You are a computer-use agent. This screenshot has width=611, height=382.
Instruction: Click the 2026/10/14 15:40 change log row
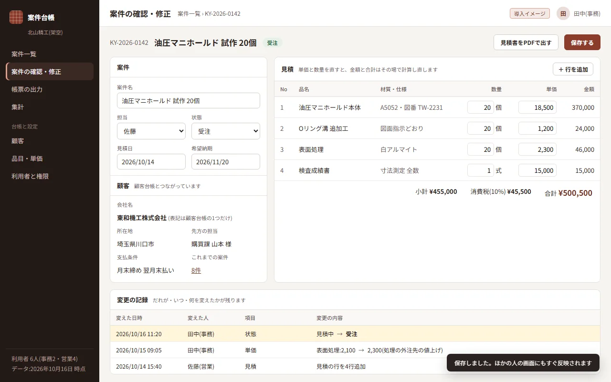coord(355,366)
